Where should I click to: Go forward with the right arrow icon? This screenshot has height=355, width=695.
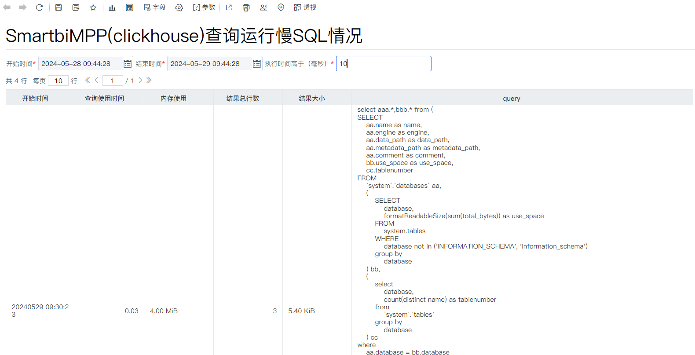point(23,7)
